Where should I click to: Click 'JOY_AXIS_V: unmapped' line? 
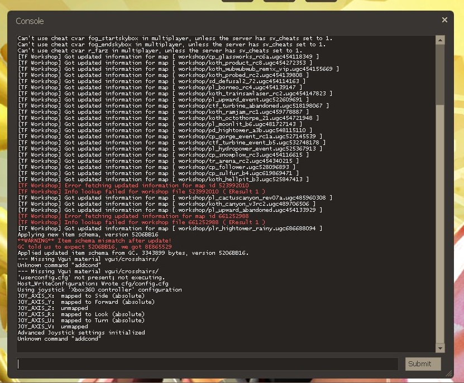(x=52, y=327)
